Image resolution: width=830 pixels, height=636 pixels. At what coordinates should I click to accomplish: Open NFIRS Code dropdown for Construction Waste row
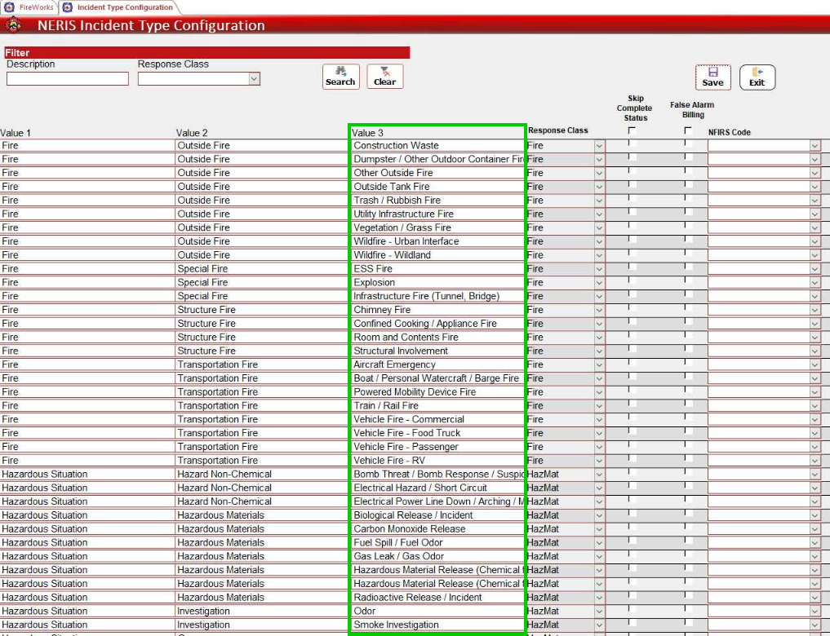point(814,146)
